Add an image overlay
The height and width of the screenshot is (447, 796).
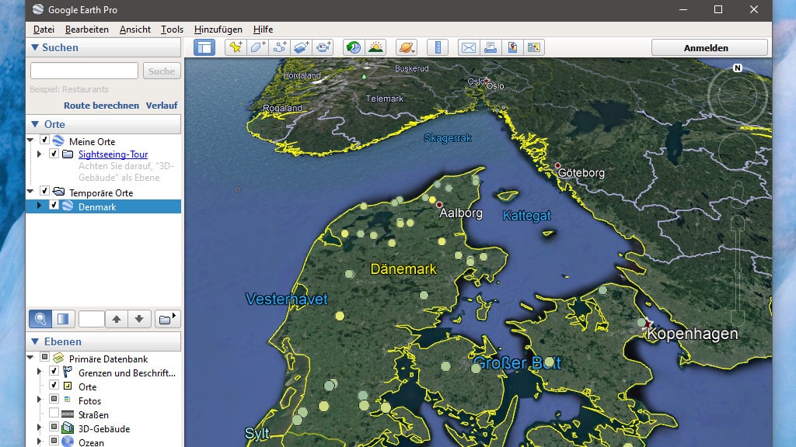click(x=302, y=47)
